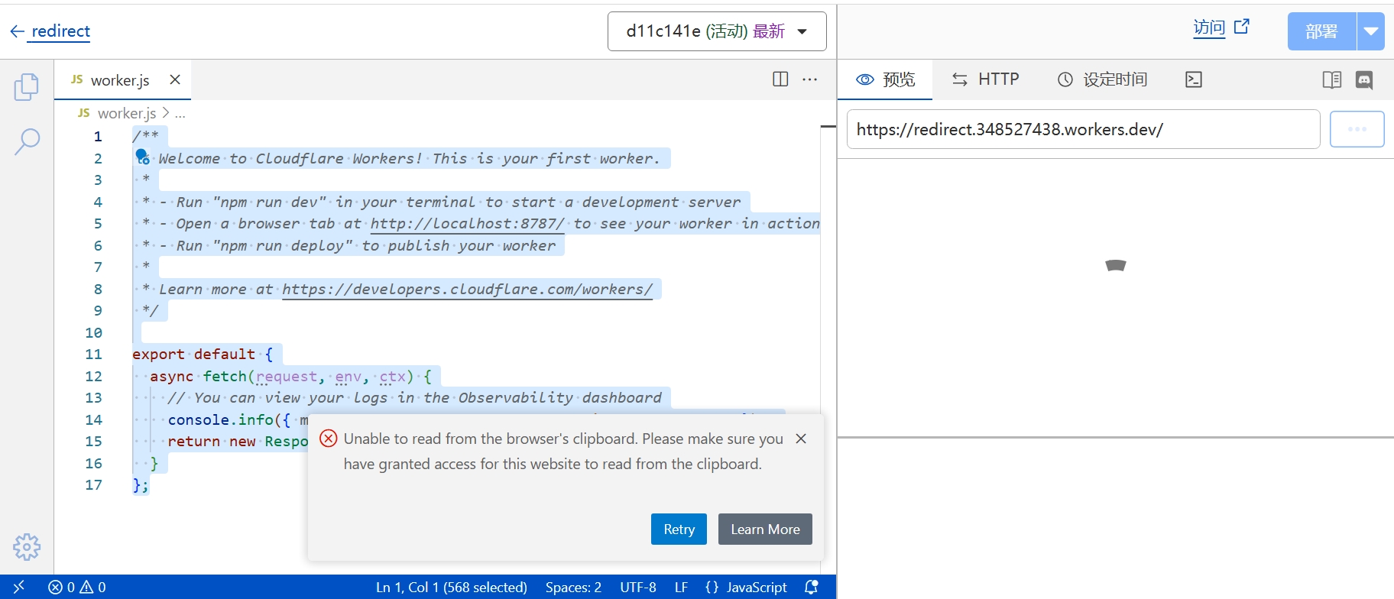Open the developers.cloudflare.com/workers link

click(x=467, y=289)
